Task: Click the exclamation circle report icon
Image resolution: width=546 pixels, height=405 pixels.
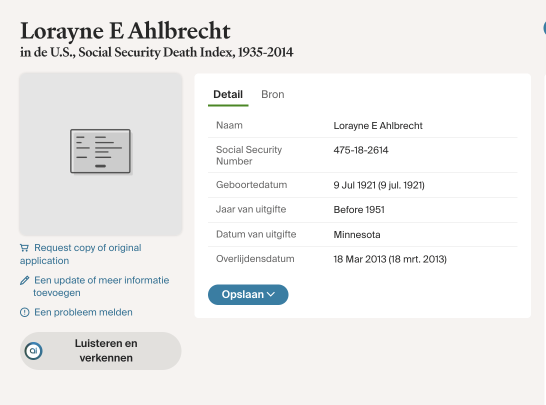Action: 24,312
